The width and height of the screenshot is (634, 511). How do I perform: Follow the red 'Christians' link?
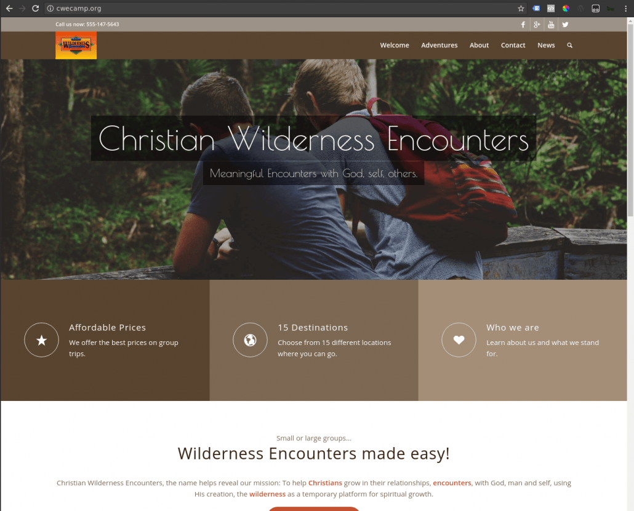click(325, 483)
